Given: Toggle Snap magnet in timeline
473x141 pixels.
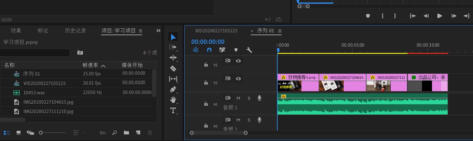Looking at the screenshot, I should pos(209,50).
